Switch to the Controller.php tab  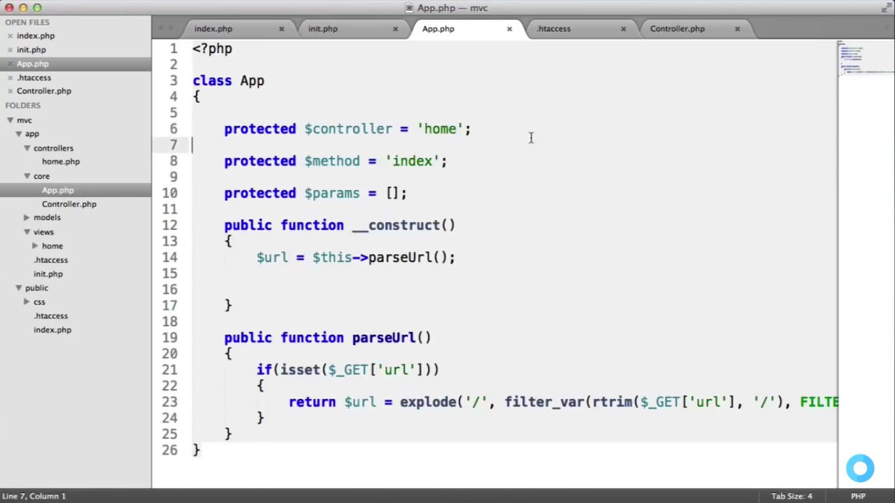point(677,29)
